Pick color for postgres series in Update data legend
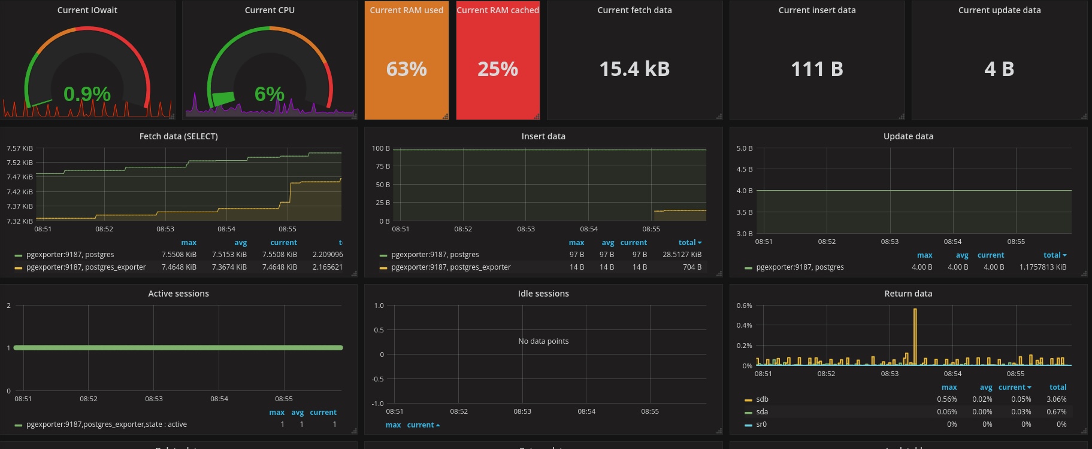This screenshot has height=449, width=1092. (748, 268)
